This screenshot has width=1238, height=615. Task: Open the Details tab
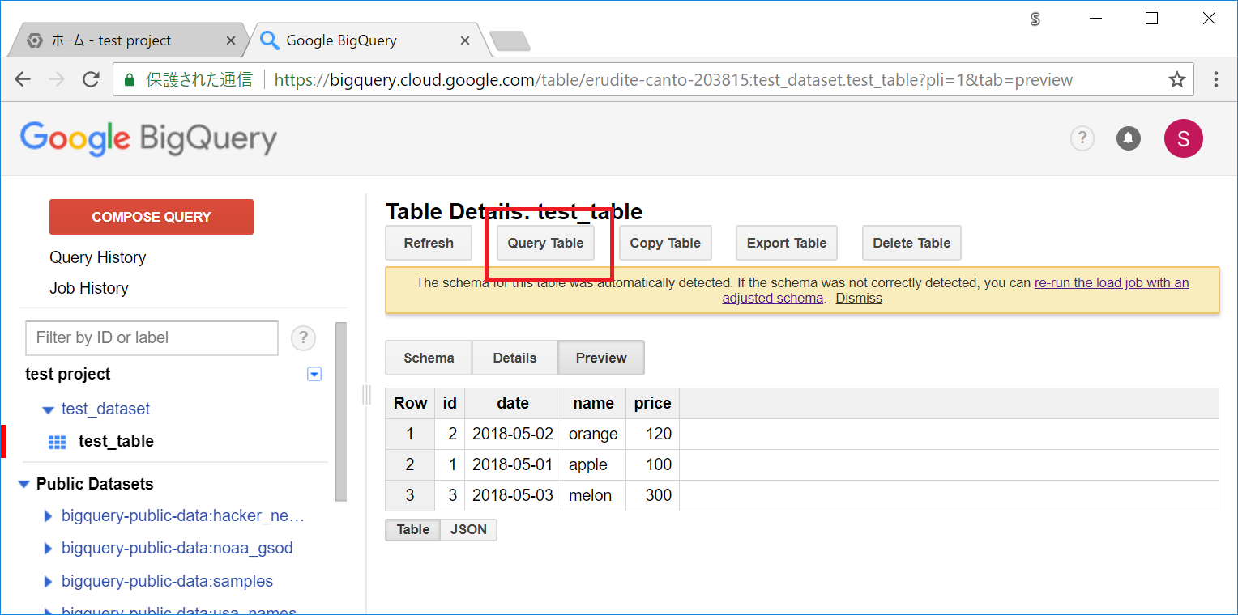pos(514,358)
